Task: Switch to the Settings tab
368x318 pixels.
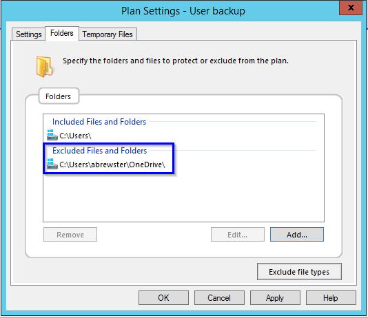Action: [x=29, y=34]
